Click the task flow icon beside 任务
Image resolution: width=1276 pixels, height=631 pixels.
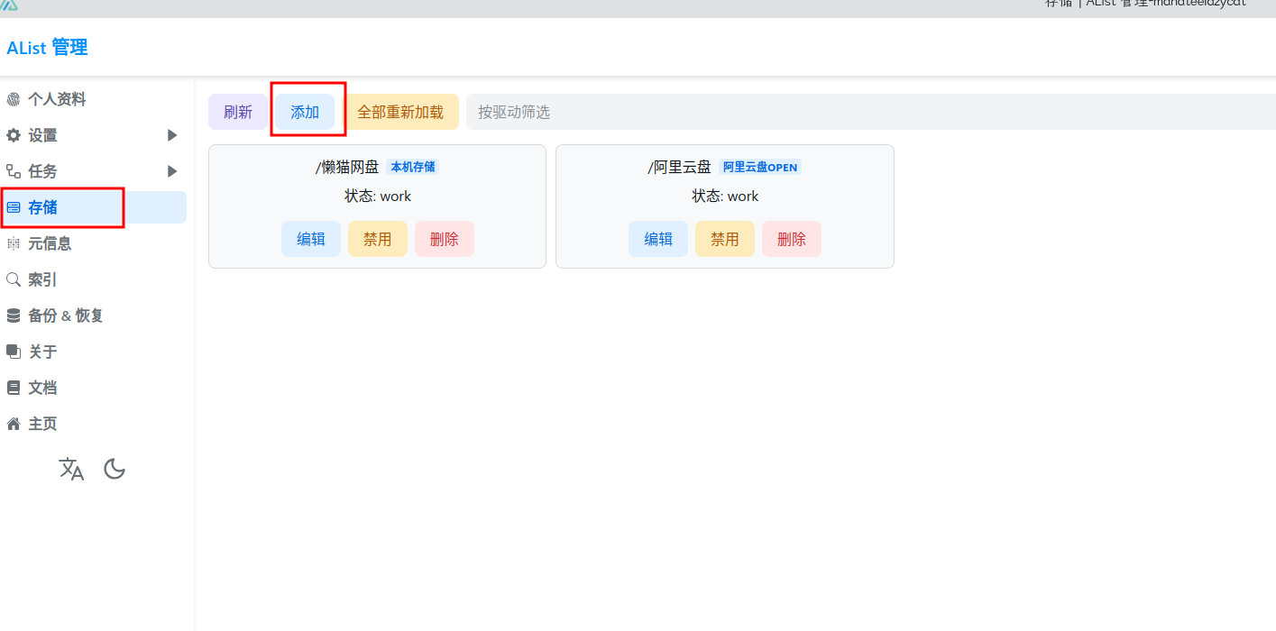pos(14,171)
